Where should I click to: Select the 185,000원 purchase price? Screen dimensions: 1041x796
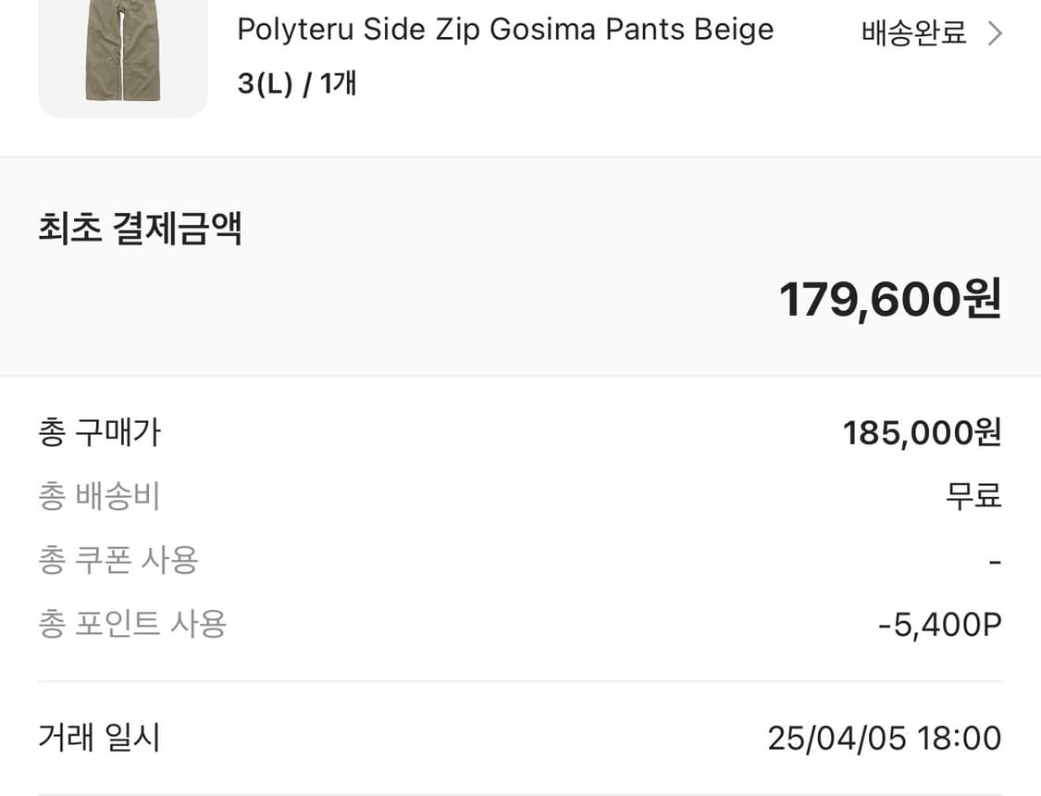pyautogui.click(x=922, y=431)
